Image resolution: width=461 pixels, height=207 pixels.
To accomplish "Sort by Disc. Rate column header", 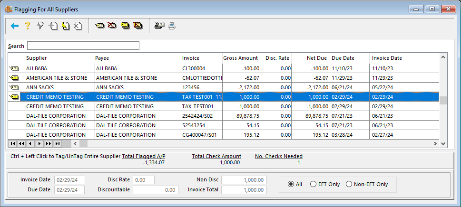I will (x=276, y=58).
